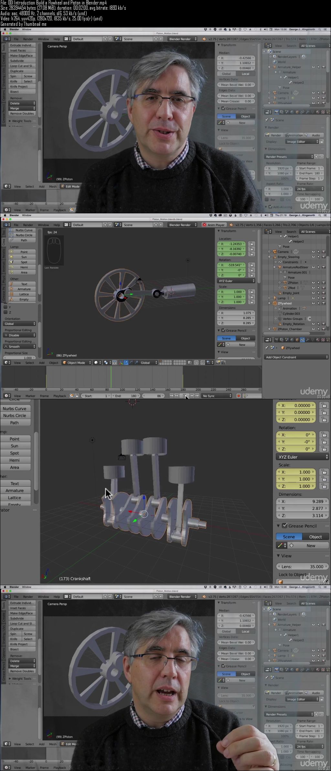Click the Empty_Rotation axes icon in outliner
This screenshot has width=331, height=771.
click(x=280, y=324)
